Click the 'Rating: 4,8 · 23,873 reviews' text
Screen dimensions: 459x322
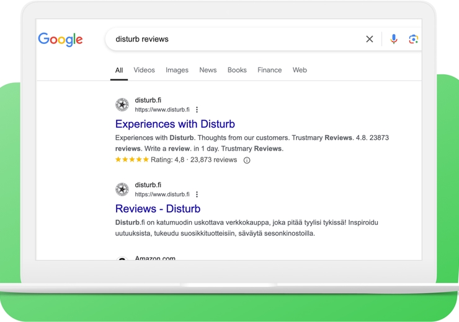(194, 160)
